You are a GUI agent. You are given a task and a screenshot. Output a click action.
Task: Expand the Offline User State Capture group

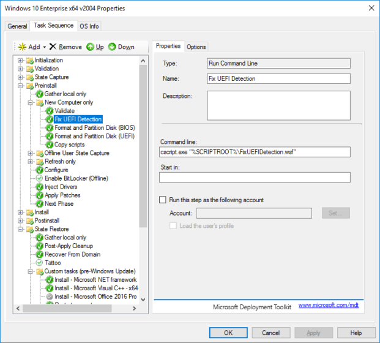click(x=31, y=153)
